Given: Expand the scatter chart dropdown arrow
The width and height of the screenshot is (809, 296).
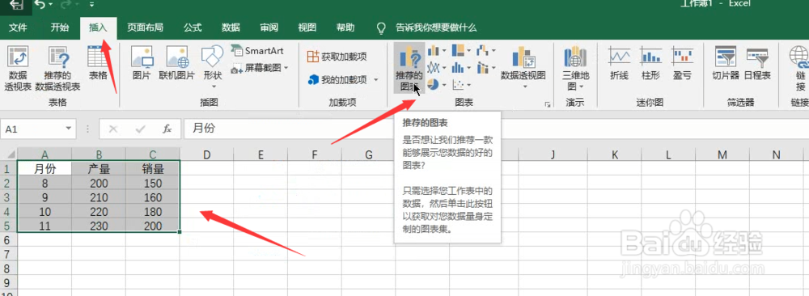Looking at the screenshot, I should point(468,85).
